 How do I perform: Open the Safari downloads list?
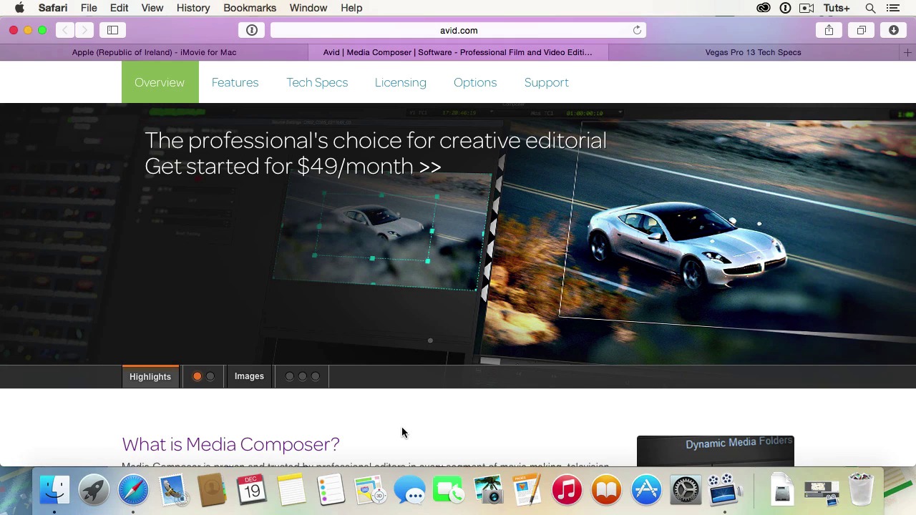click(x=894, y=30)
